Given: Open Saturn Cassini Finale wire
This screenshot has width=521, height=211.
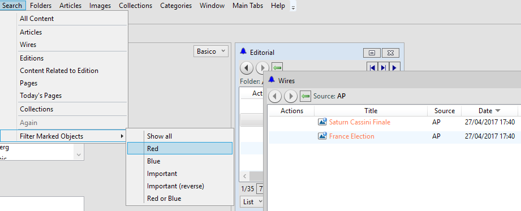Looking at the screenshot, I should tap(360, 122).
